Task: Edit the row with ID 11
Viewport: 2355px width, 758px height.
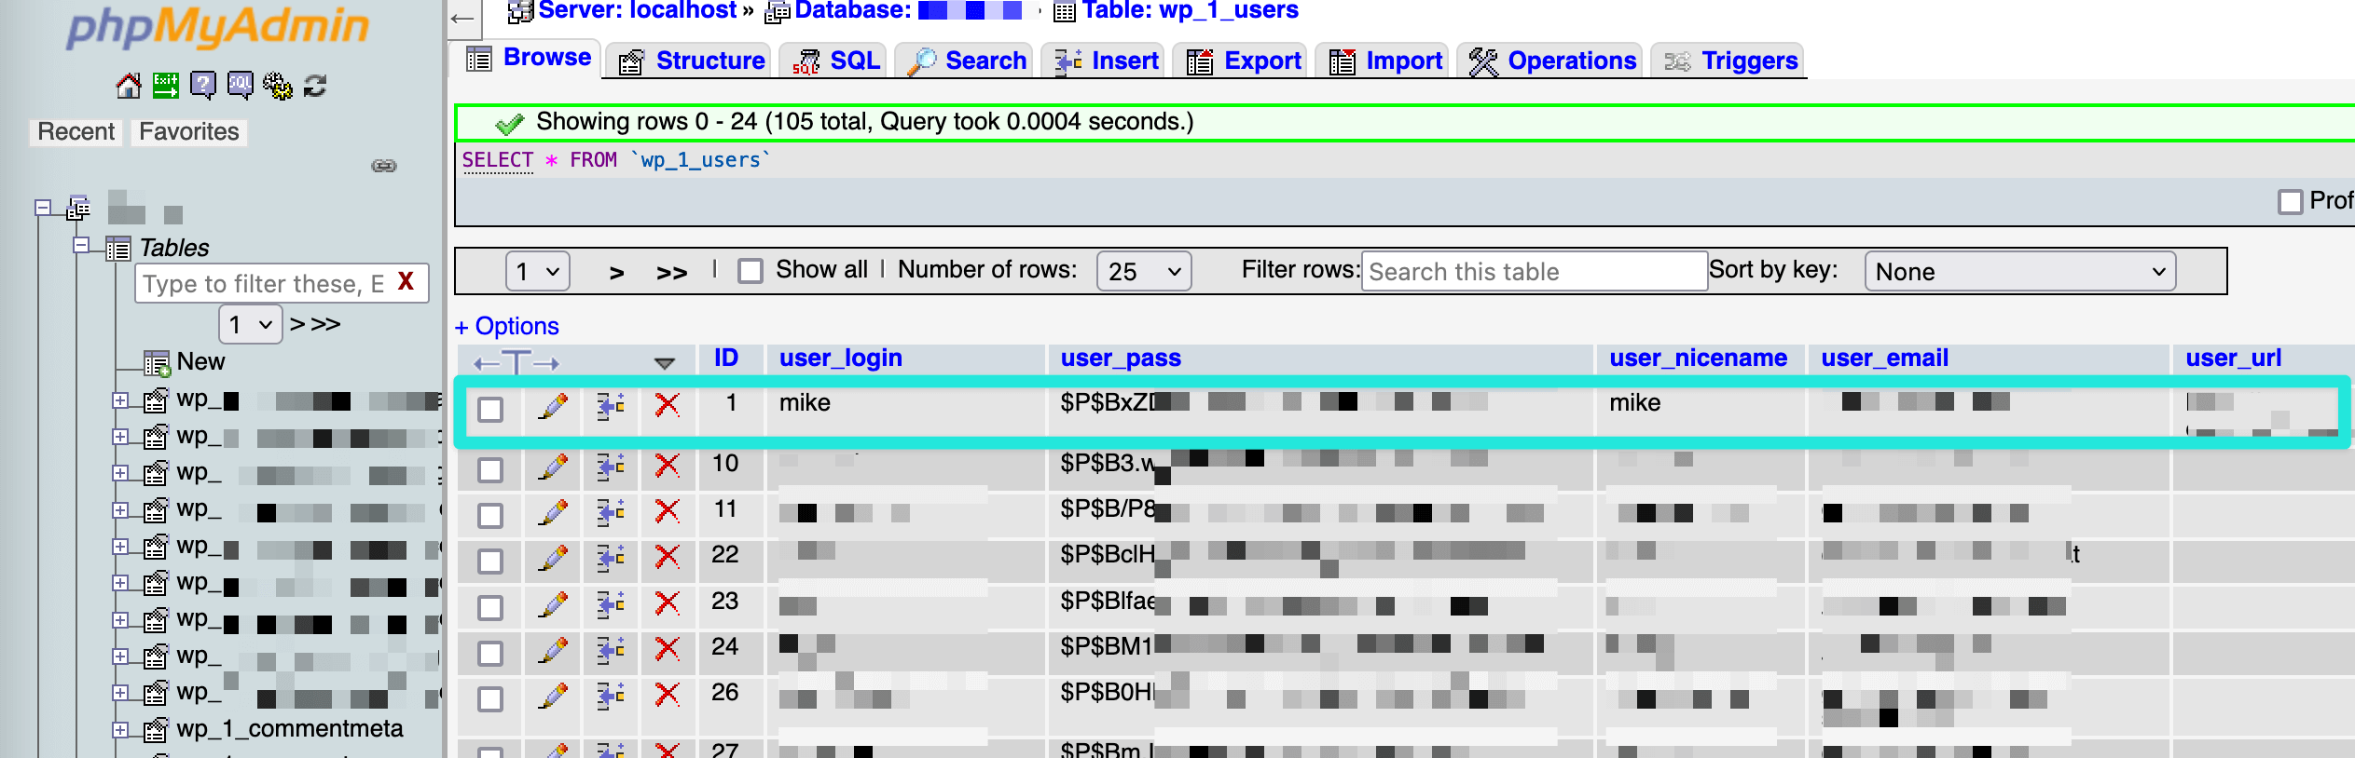Action: (x=553, y=512)
